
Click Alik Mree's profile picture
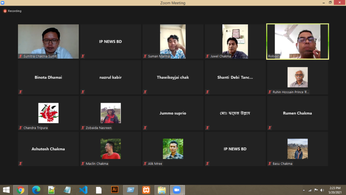pos(173,149)
